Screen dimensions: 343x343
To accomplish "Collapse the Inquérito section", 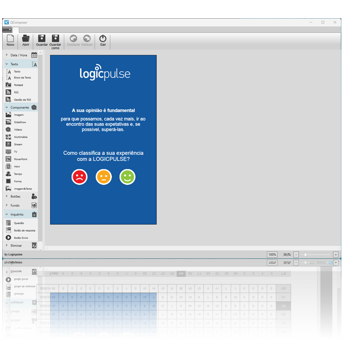I will [21, 215].
